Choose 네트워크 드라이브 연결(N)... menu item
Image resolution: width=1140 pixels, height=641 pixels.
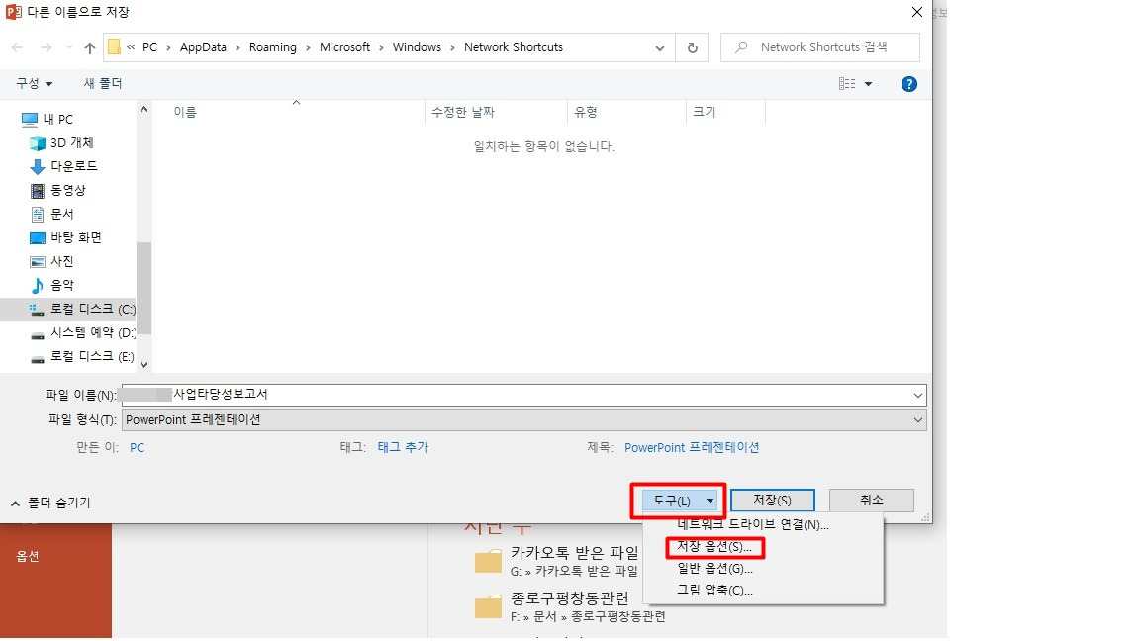point(752,524)
